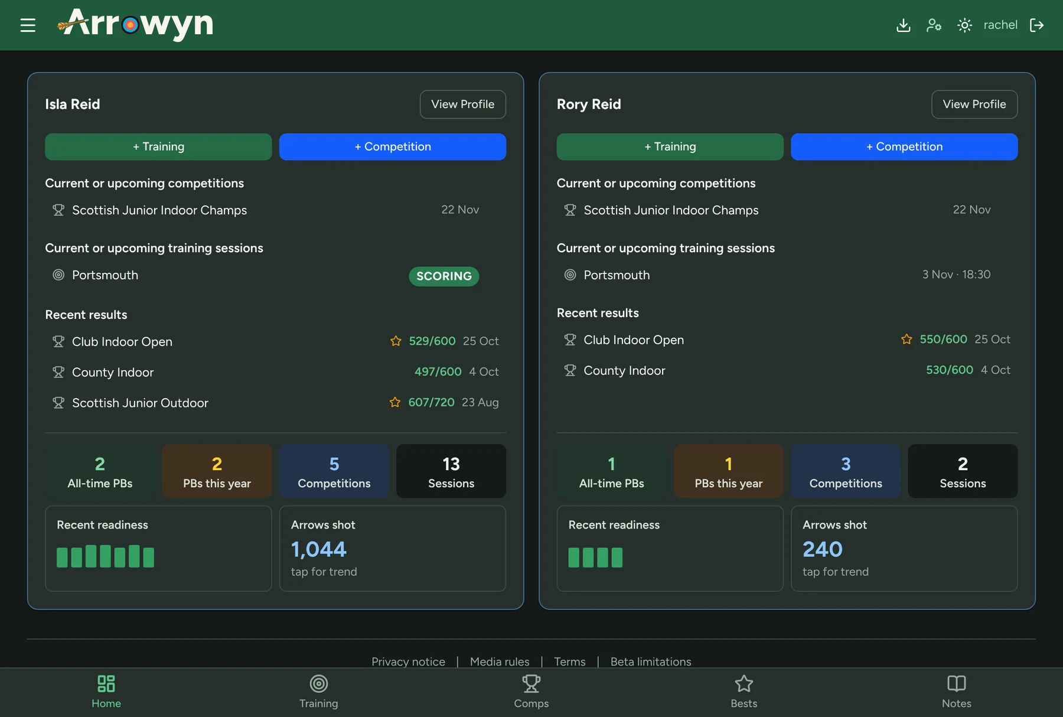Click Isla's All-time PBs tile
1063x717 pixels.
pyautogui.click(x=100, y=471)
